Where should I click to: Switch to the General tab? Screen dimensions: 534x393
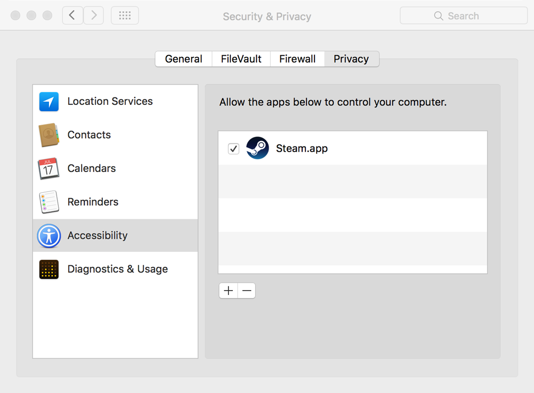(183, 59)
